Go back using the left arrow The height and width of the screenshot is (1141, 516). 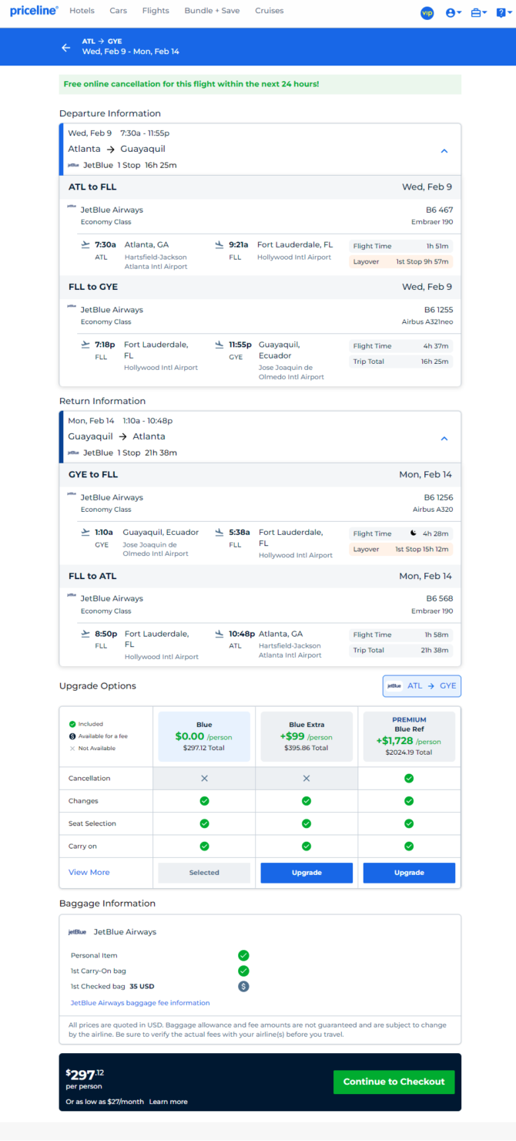[66, 47]
